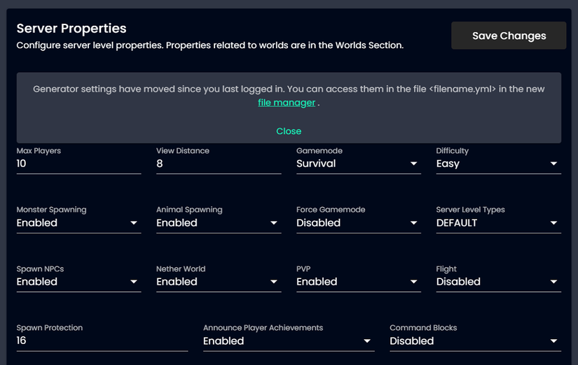This screenshot has width=578, height=365.
Task: Open the Monster Spawning dropdown
Action: [78, 223]
